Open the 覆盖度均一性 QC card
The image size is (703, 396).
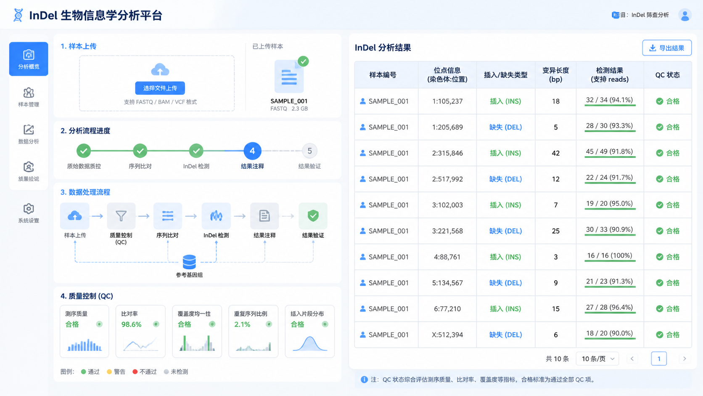point(197,331)
